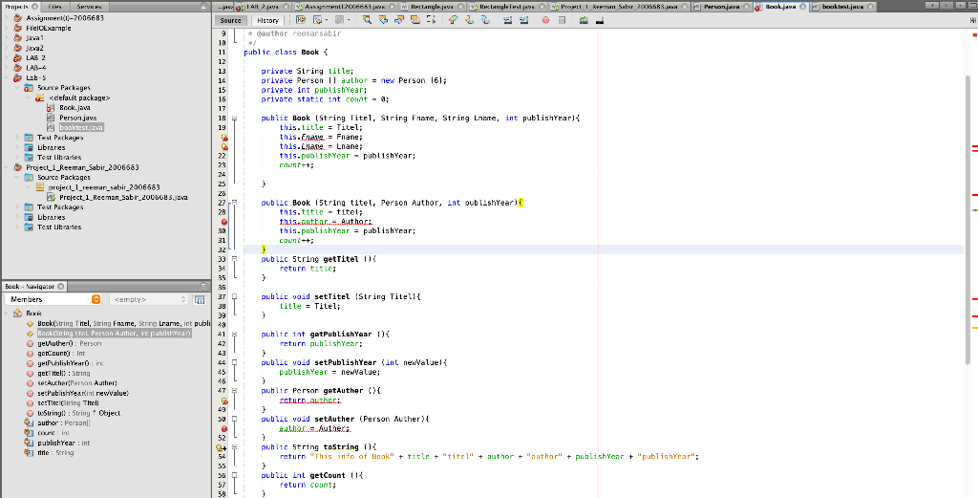The width and height of the screenshot is (978, 498).
Task: Click the hint bulb at line 20
Action: pyautogui.click(x=224, y=138)
